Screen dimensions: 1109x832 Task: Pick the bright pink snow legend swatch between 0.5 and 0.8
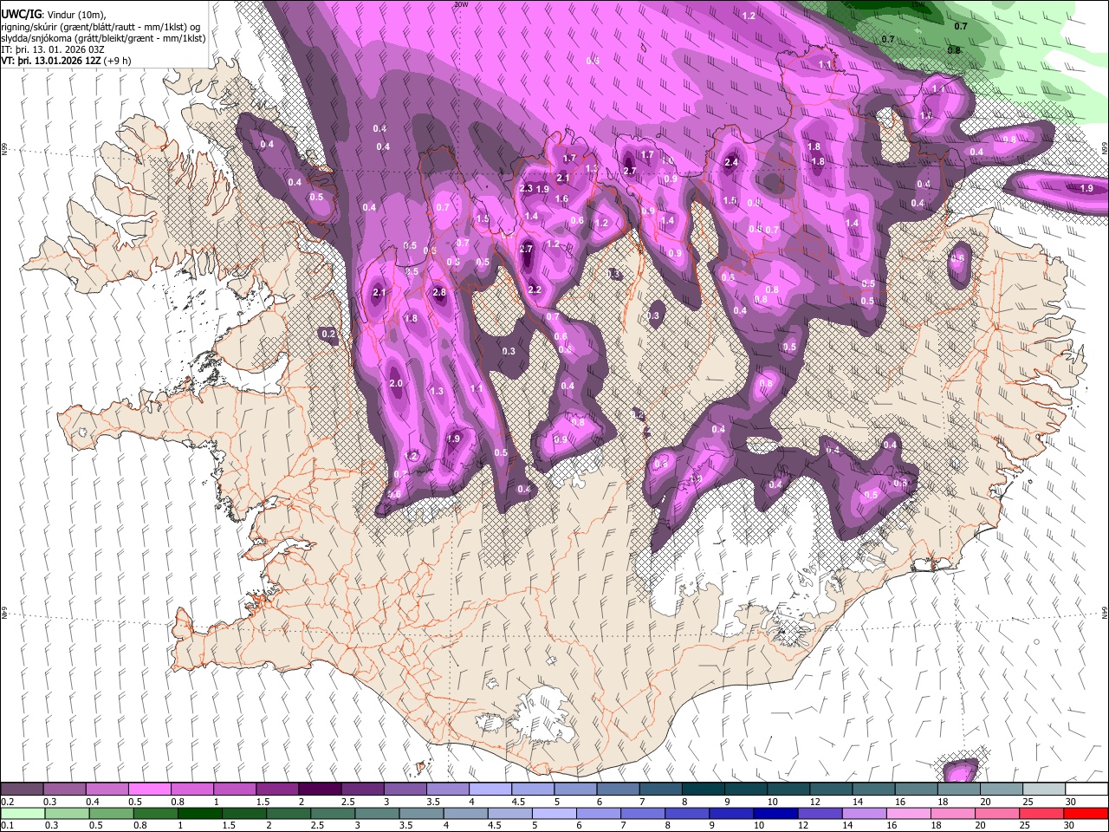click(x=149, y=790)
